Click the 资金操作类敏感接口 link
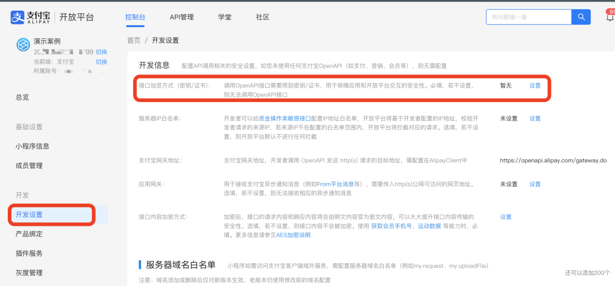The height and width of the screenshot is (286, 615). coord(286,119)
